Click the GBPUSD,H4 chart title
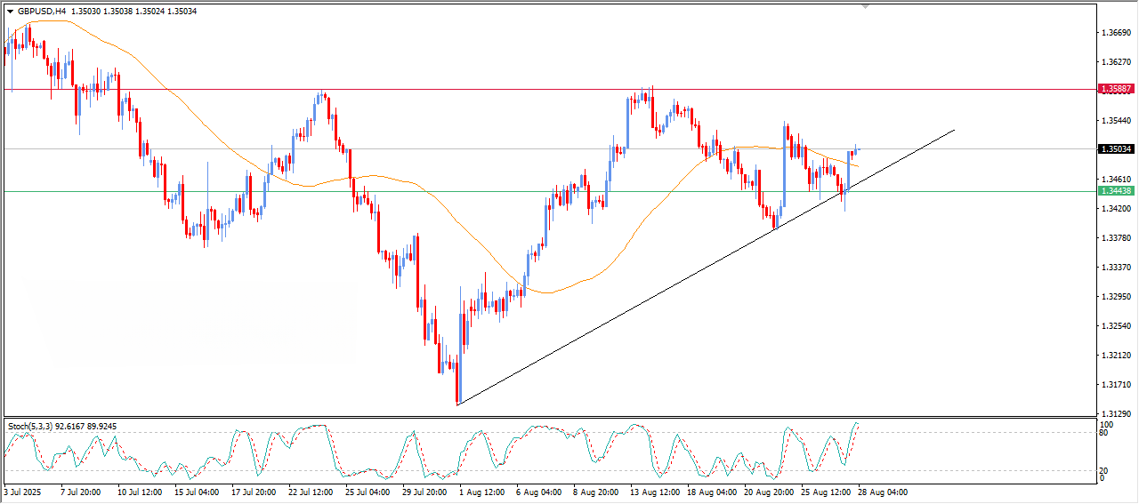The height and width of the screenshot is (504, 1139). [41, 12]
